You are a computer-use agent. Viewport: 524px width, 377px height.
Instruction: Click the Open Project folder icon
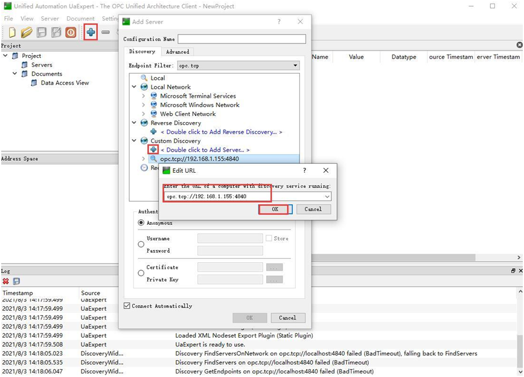[x=27, y=33]
